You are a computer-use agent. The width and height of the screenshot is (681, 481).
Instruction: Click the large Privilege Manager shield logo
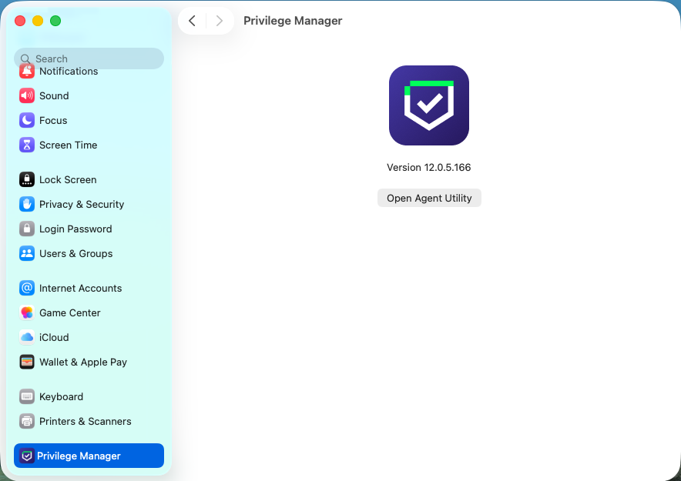coord(429,105)
